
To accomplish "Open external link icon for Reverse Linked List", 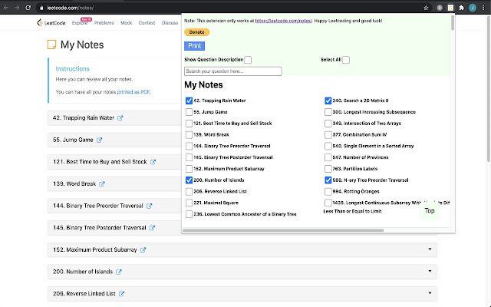I will (121, 293).
